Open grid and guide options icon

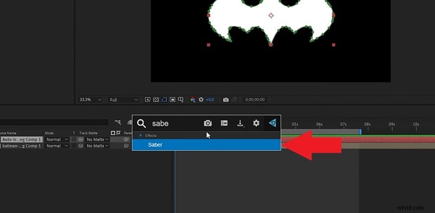[x=181, y=99]
